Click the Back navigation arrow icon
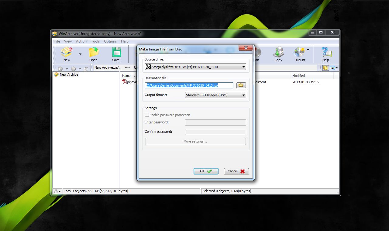Image resolution: width=389 pixels, height=231 pixels. [x=60, y=69]
